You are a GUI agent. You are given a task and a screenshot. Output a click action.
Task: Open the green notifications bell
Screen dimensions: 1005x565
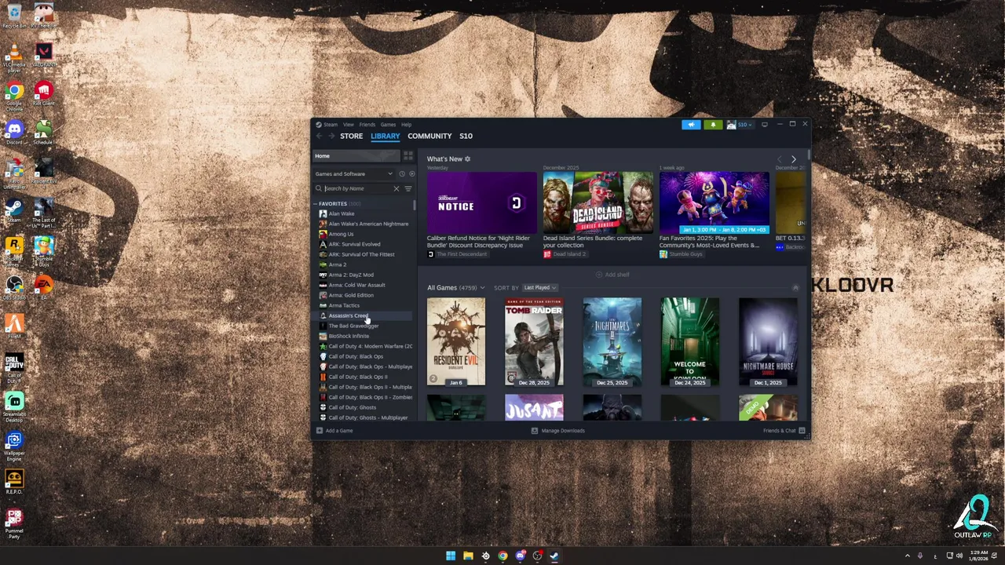point(713,124)
